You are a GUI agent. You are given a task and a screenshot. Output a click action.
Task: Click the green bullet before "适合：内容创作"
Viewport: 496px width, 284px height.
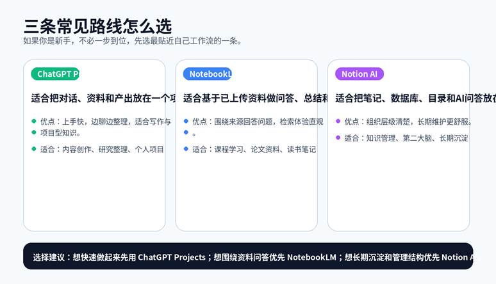click(x=34, y=149)
